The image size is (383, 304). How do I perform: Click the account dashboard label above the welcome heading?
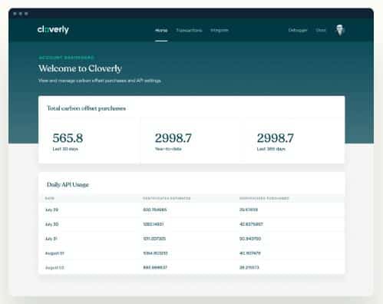click(x=67, y=58)
